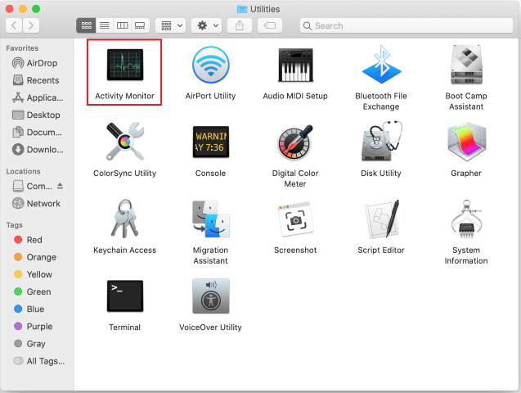Go back with the left arrow button
Image resolution: width=521 pixels, height=393 pixels.
pos(14,25)
